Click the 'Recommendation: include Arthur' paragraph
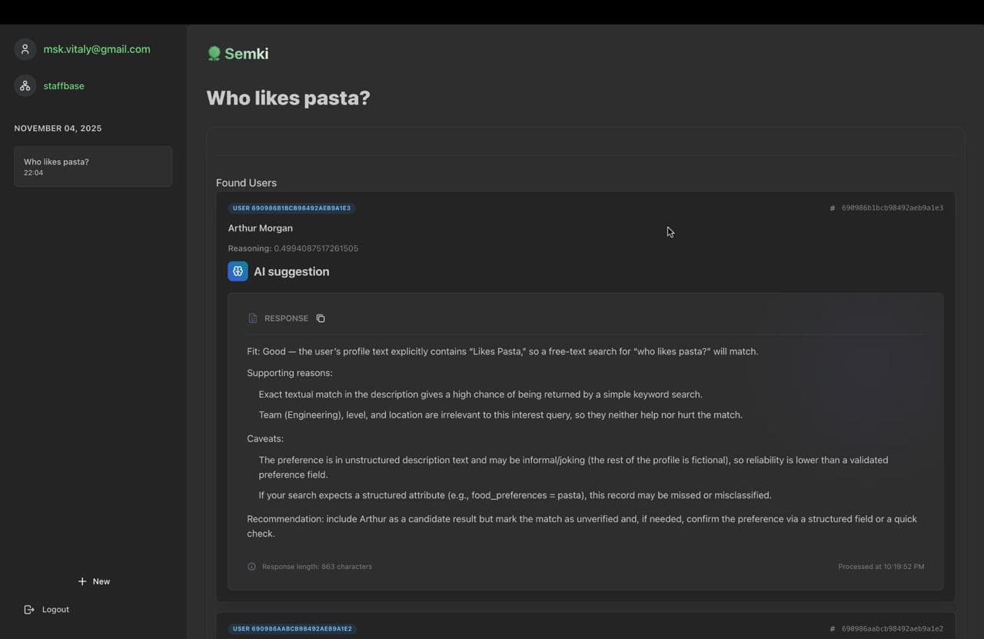Screen dimensions: 984x639 pyautogui.click(x=582, y=526)
